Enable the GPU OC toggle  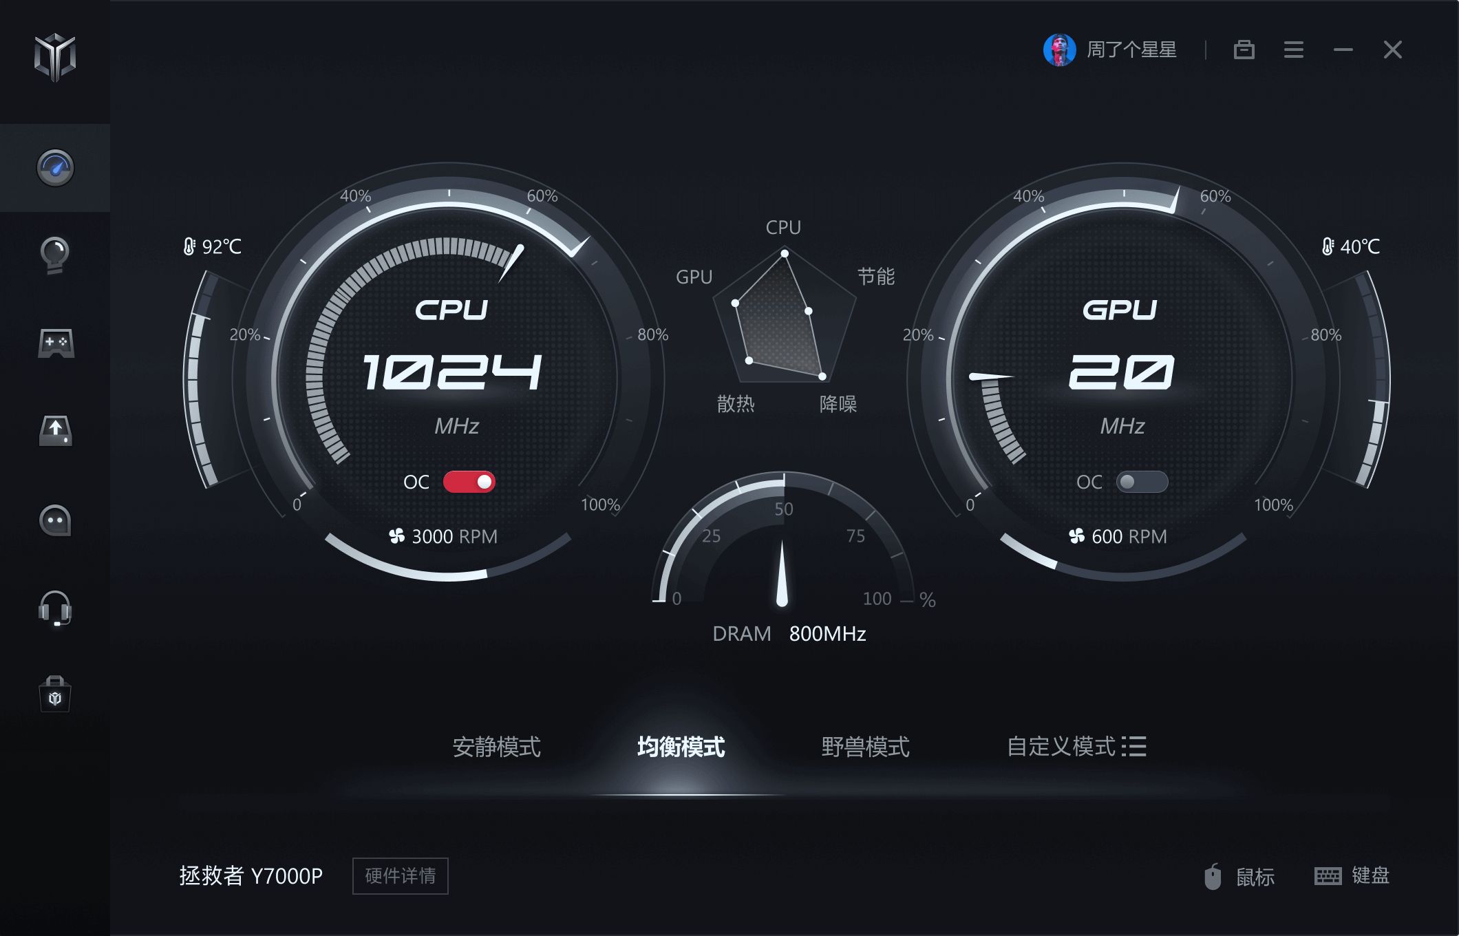click(1142, 482)
